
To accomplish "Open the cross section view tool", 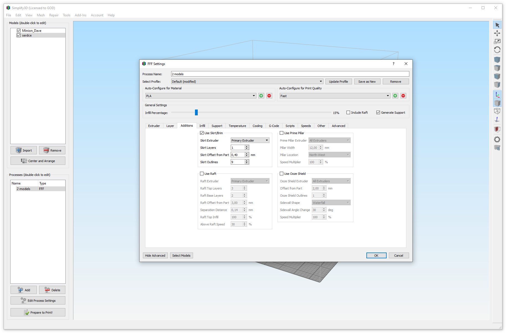I will (497, 129).
